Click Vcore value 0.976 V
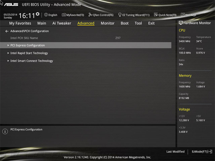 point(201,53)
